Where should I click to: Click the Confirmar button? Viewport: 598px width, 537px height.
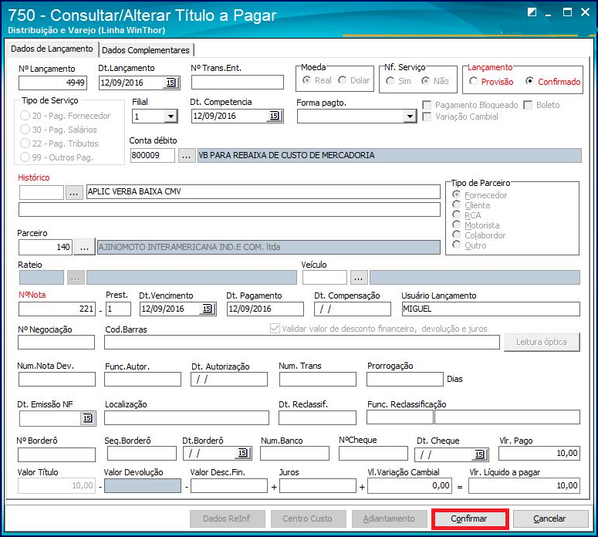469,518
